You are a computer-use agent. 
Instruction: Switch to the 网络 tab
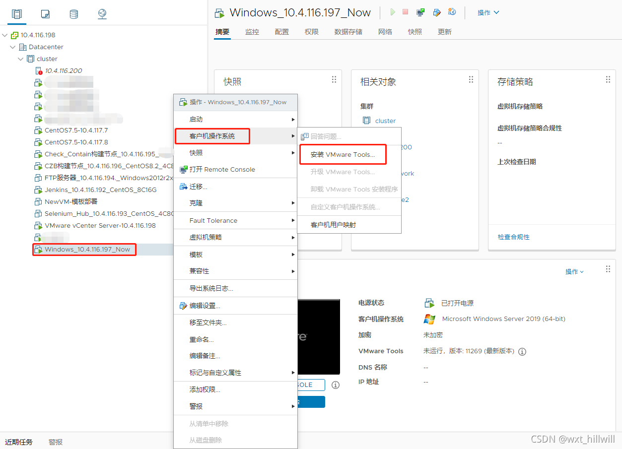pos(385,32)
